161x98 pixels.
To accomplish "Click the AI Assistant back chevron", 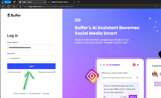I will click(101, 65).
